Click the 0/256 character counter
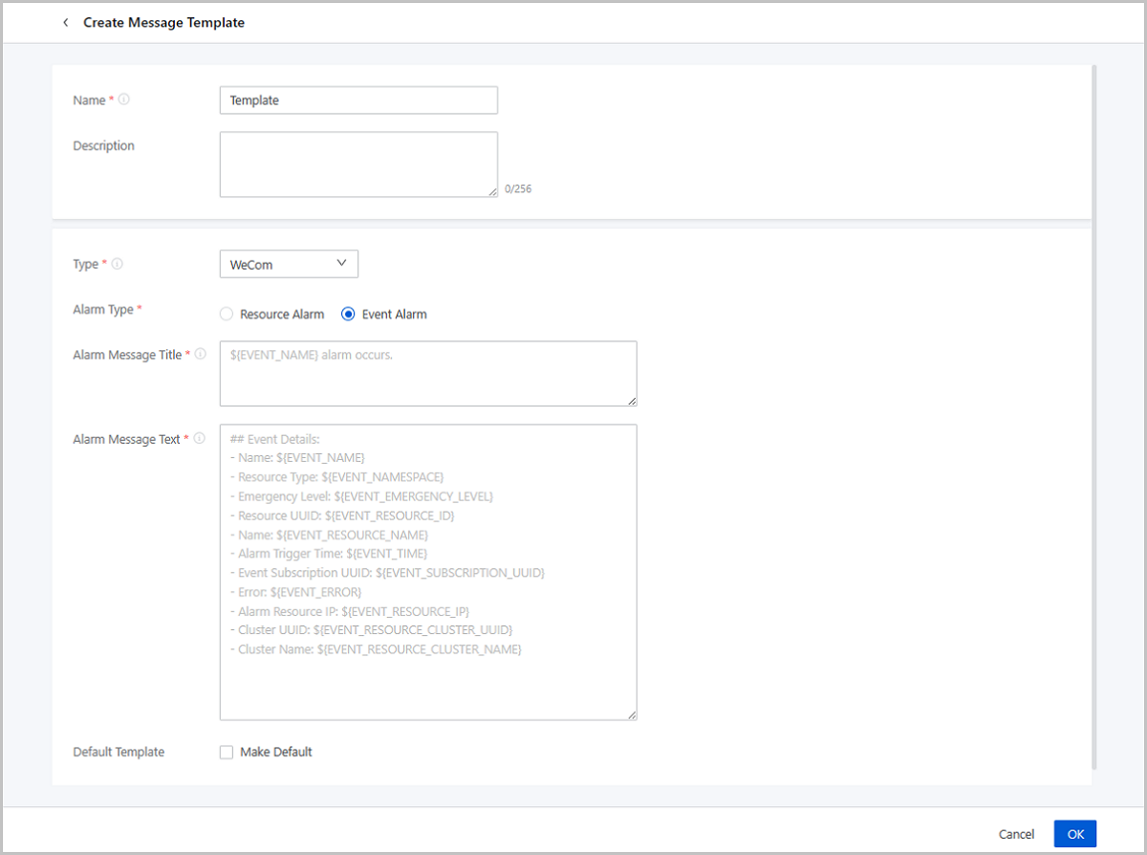Image resolution: width=1147 pixels, height=855 pixels. (x=518, y=189)
